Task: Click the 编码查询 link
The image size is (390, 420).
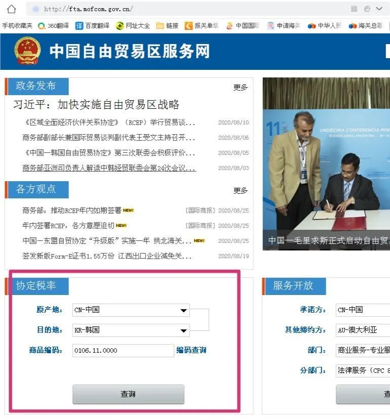Action: click(x=191, y=350)
